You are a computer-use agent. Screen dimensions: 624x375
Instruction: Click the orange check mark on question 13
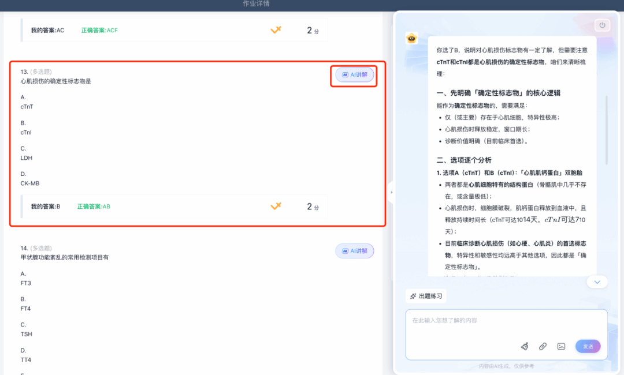click(x=276, y=206)
